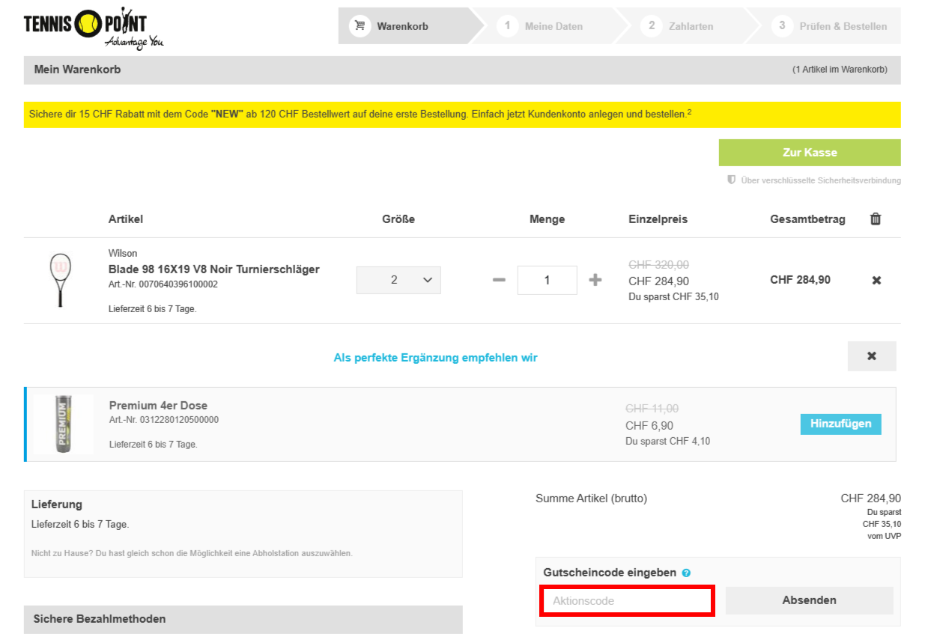Click the Tennis Point logo

[x=94, y=29]
